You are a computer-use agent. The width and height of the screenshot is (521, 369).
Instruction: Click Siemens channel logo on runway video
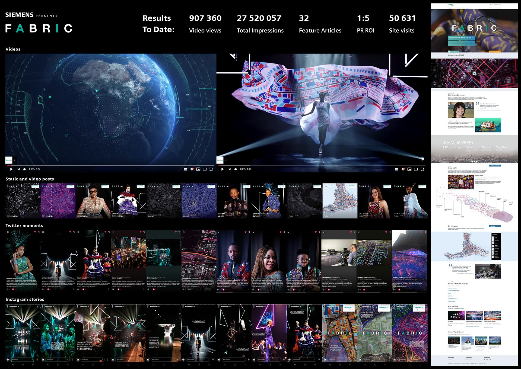pyautogui.click(x=220, y=160)
